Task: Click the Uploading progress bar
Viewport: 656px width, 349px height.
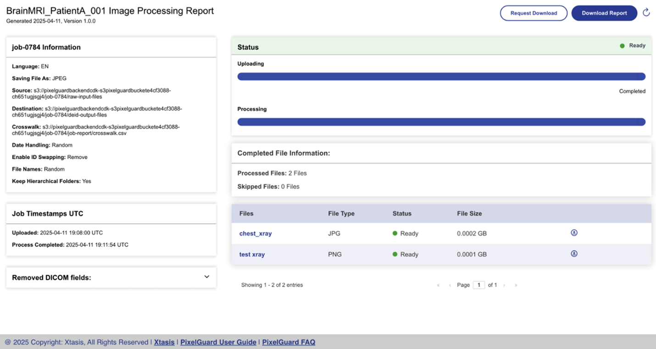Action: point(441,77)
